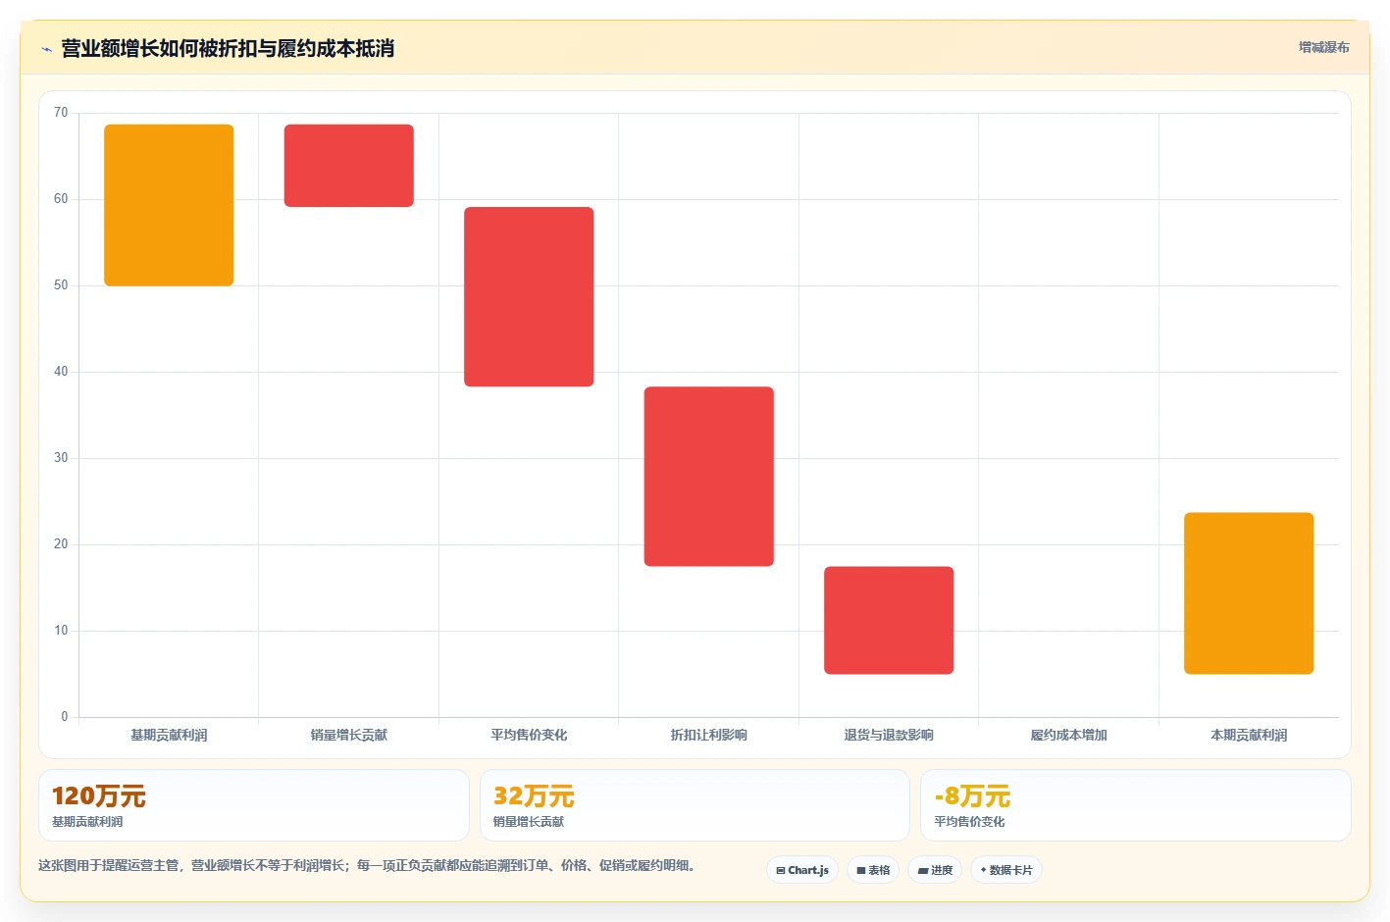This screenshot has height=922, width=1390.
Task: Click the y-axis value 60
Action: point(61,199)
